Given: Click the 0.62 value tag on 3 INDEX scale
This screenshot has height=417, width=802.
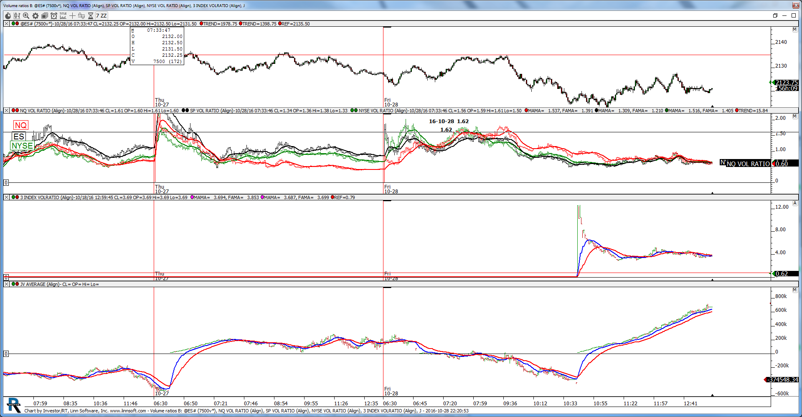Looking at the screenshot, I should [x=786, y=274].
